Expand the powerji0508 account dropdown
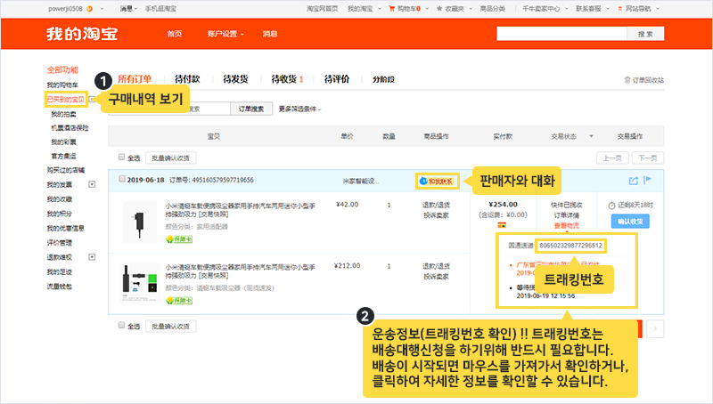The image size is (713, 404). click(x=102, y=9)
